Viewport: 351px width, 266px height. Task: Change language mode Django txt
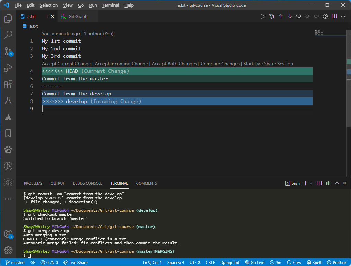coord(230,263)
